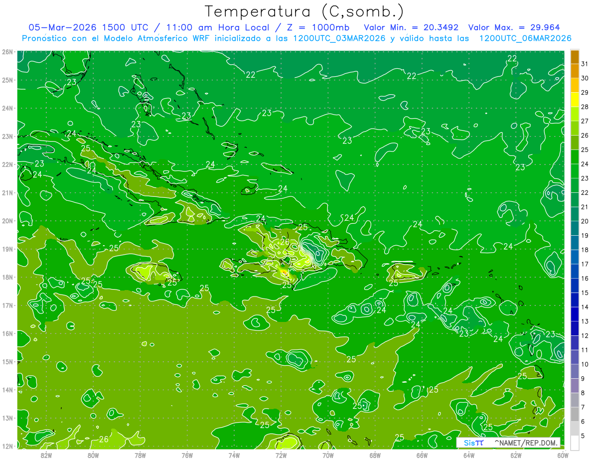598x462 pixels.
Task: Click color scale label 8
Action: click(583, 393)
